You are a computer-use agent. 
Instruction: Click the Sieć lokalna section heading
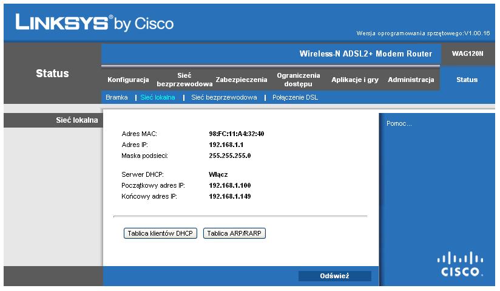pos(77,120)
